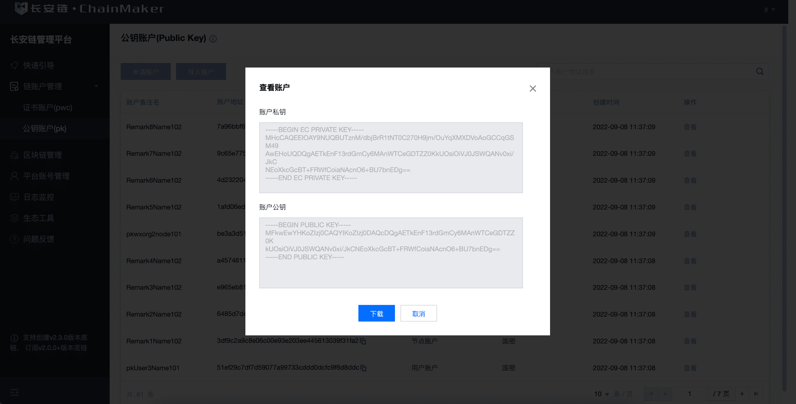
Task: Open 快速引导 in sidebar
Action: pos(38,65)
